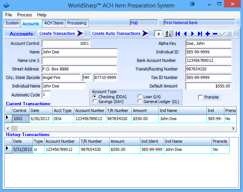Go to the next account record

point(192,34)
